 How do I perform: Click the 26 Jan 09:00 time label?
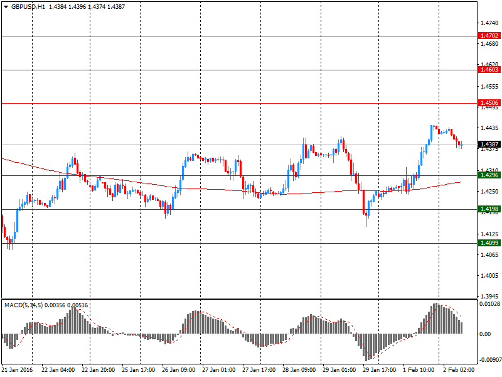click(x=178, y=370)
